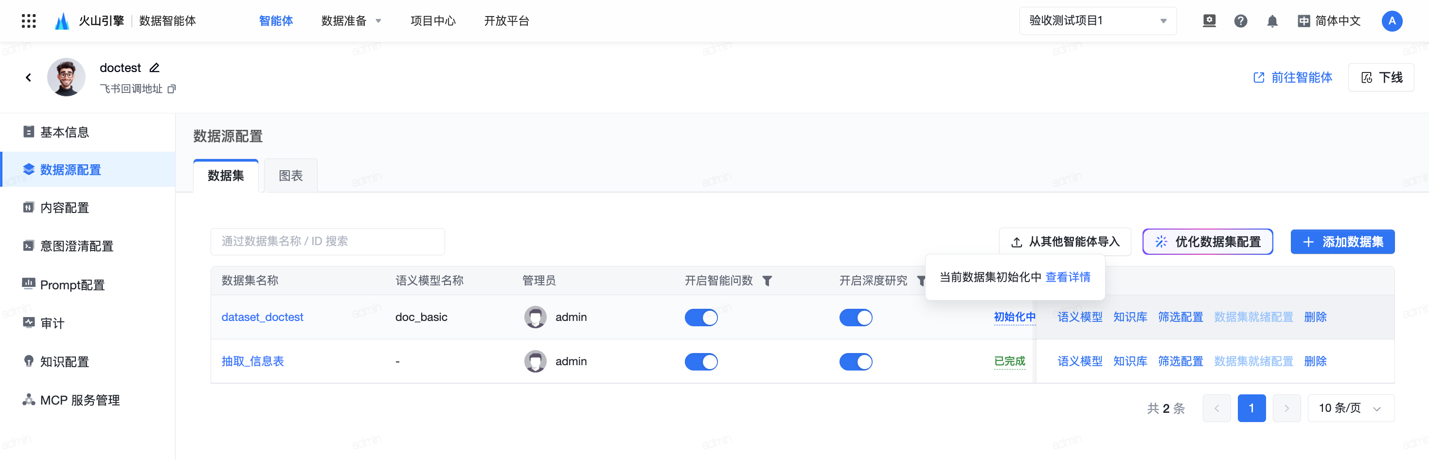Disable 开启智能问数 for dataset_doctest
1429x460 pixels.
700,318
